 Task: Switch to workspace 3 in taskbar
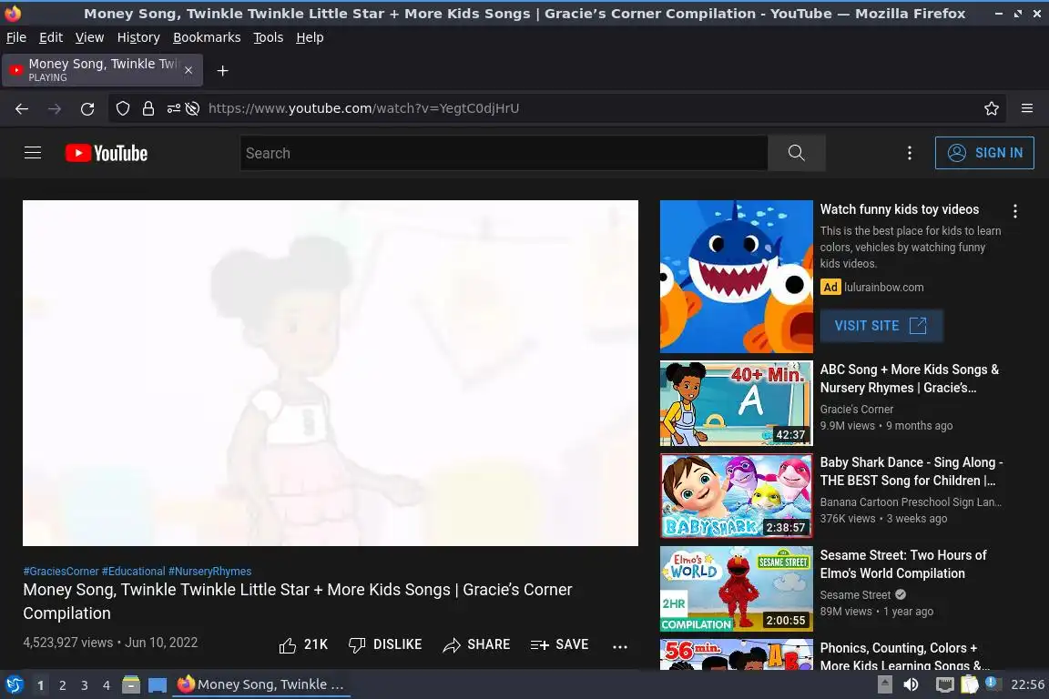(85, 685)
